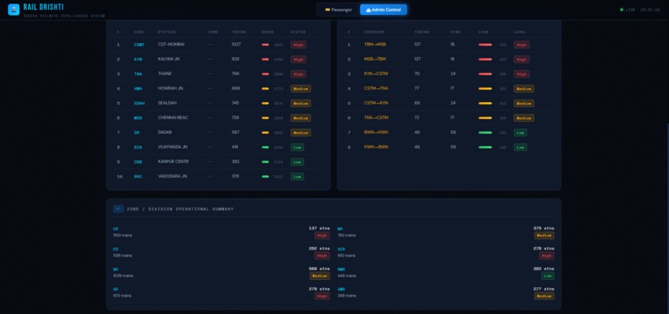Click the 1027 trains value for CST-MUMBAI
The image size is (669, 314).
237,44
